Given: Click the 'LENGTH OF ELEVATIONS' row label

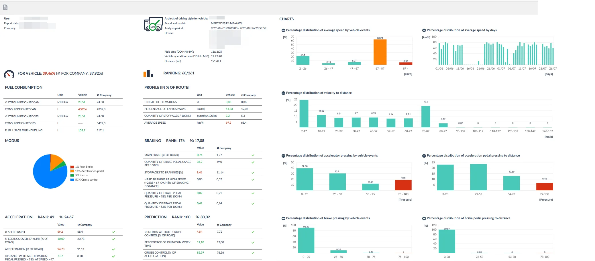Looking at the screenshot, I should pyautogui.click(x=160, y=102).
